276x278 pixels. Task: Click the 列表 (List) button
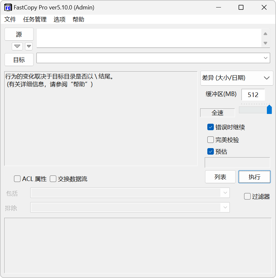[x=220, y=177]
